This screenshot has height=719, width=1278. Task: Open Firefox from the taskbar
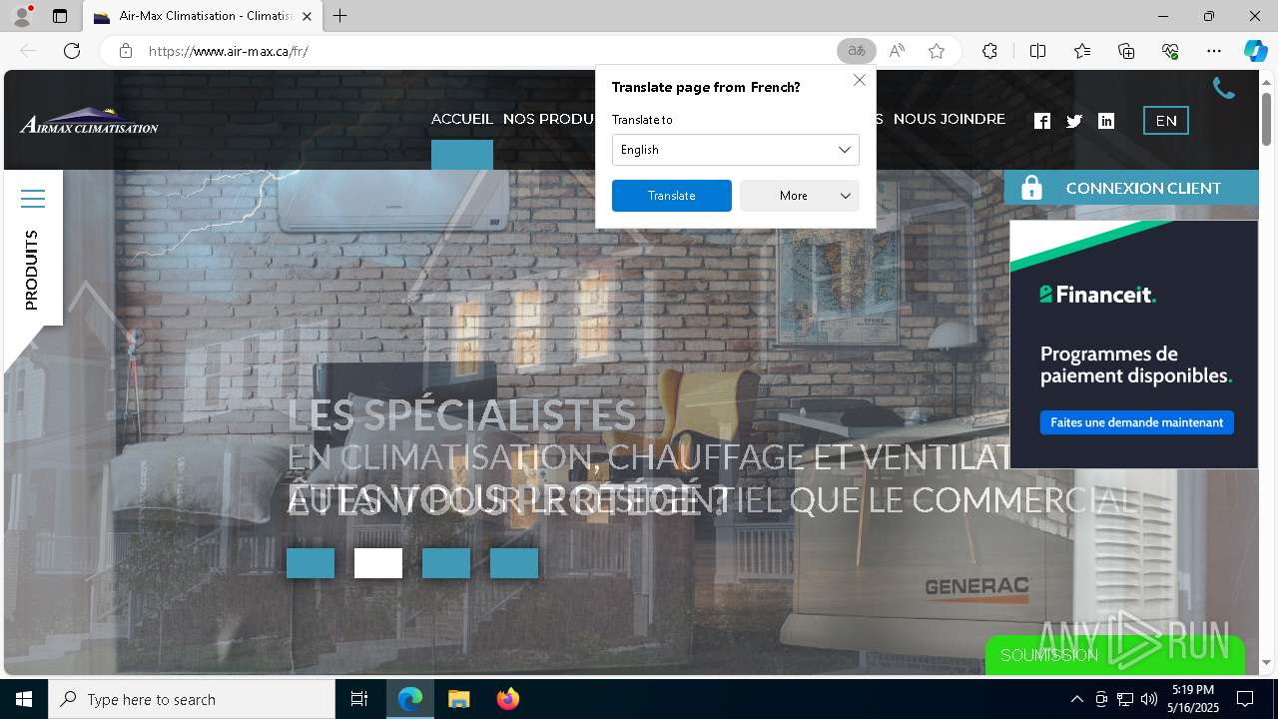507,699
